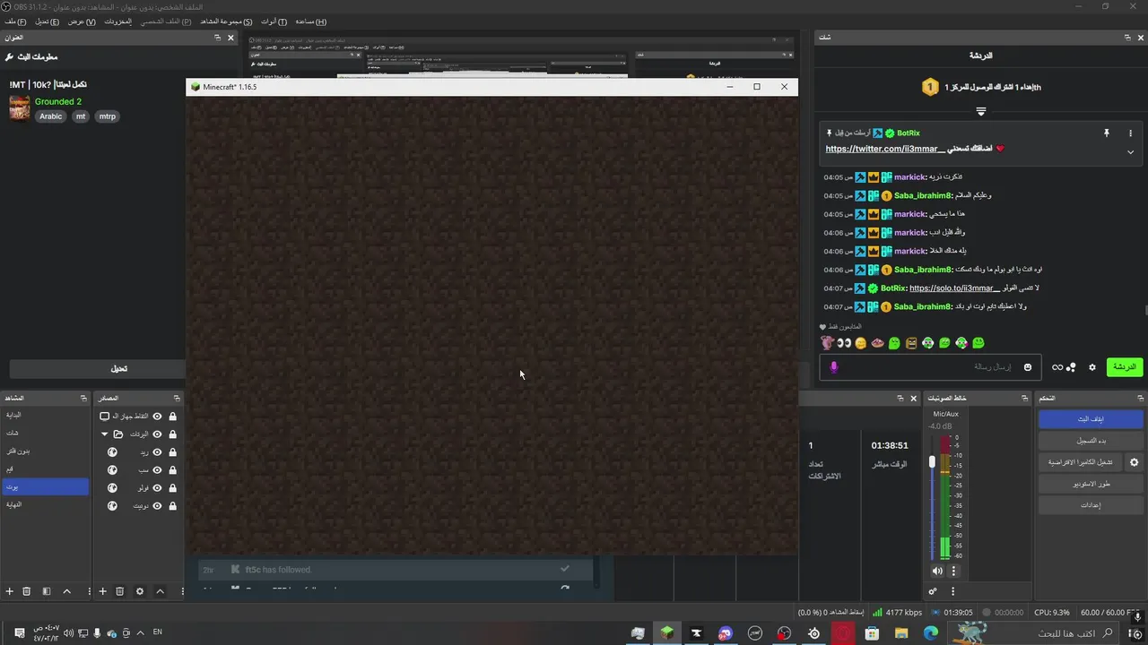Collapse the source group triangle
Viewport: 1148px width, 645px height.
click(x=104, y=434)
